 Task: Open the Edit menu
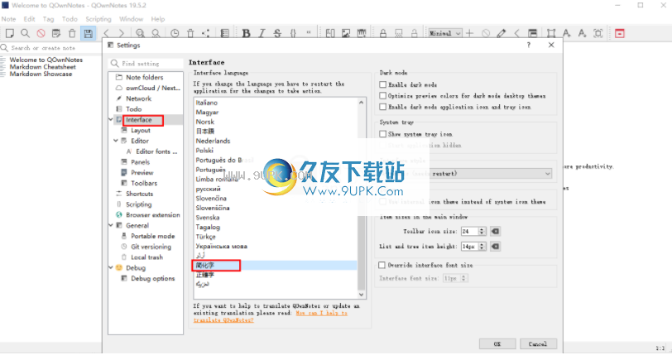(29, 19)
